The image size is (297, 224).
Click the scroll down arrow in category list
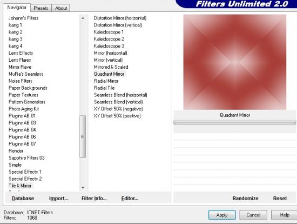click(x=83, y=188)
